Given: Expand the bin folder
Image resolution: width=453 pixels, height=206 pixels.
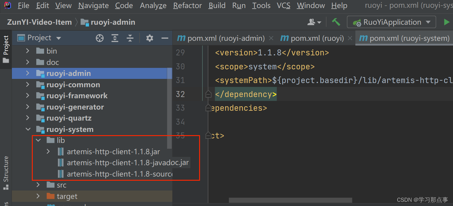Looking at the screenshot, I should 28,51.
